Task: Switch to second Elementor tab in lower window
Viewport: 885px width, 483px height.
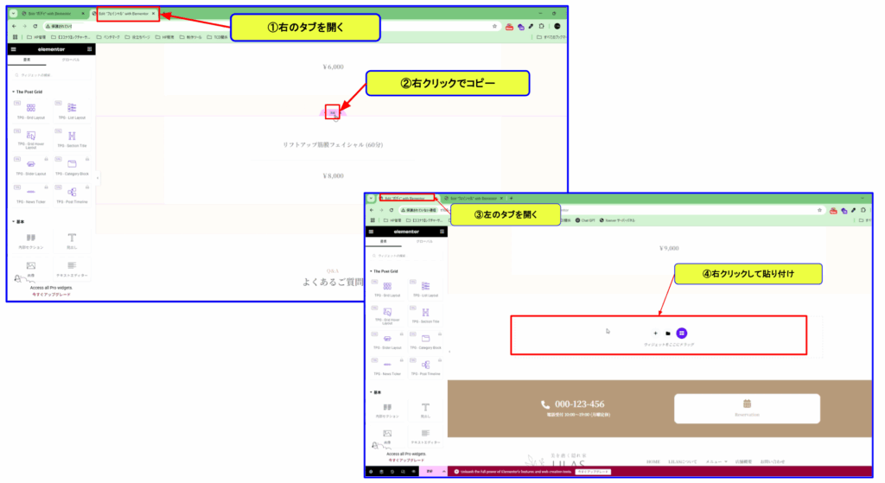Action: [473, 199]
